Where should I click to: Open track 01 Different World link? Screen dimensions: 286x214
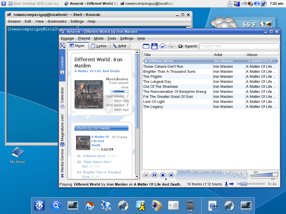click(x=94, y=156)
